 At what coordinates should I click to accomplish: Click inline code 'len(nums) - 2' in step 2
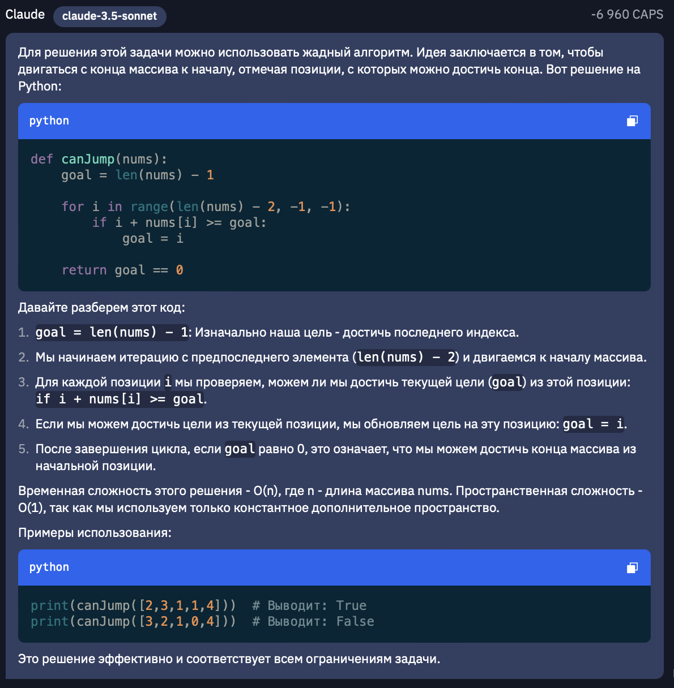406,358
